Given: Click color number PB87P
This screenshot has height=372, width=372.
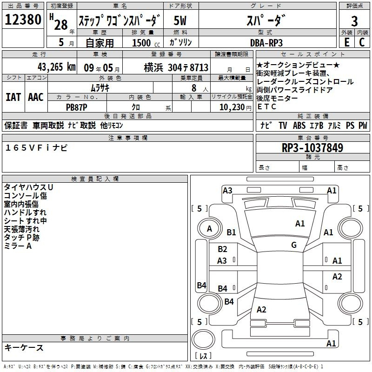Looking at the screenshot, I should tap(77, 107).
